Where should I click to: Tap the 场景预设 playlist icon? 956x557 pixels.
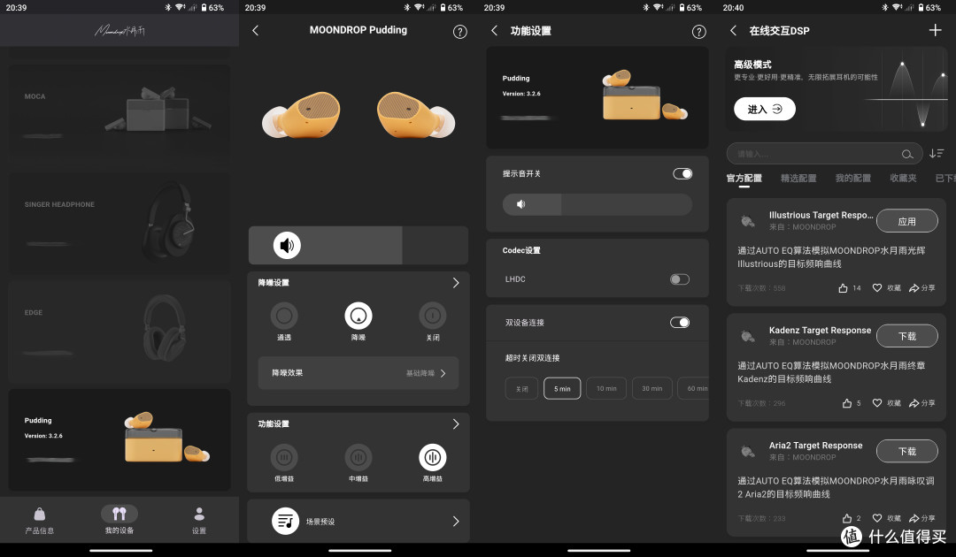tap(285, 521)
